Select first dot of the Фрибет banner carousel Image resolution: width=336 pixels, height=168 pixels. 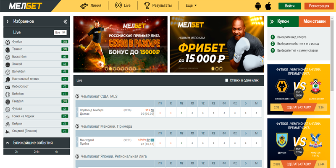213,69
